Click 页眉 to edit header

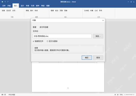click(61, 10)
